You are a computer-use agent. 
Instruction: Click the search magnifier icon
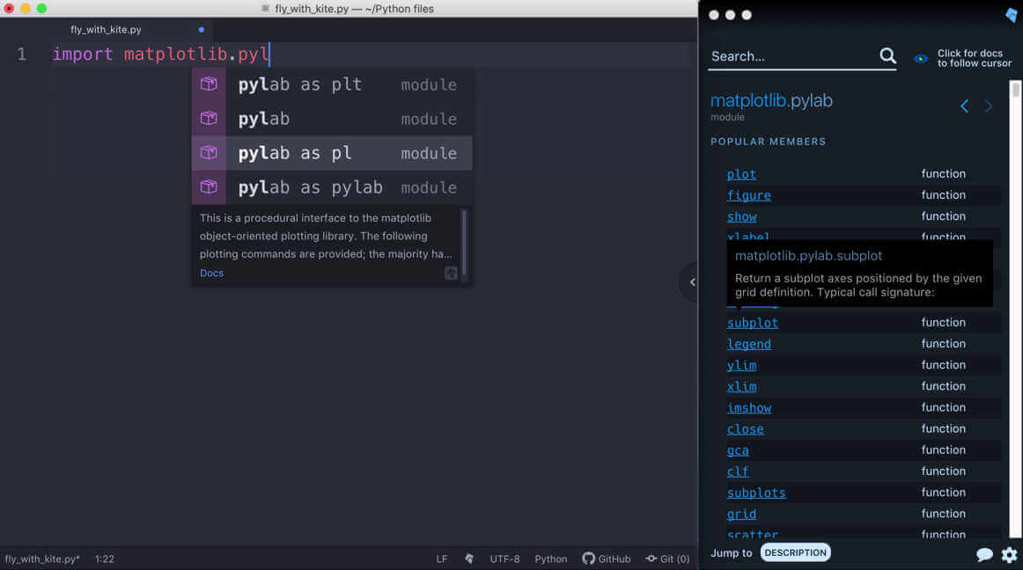pos(888,55)
